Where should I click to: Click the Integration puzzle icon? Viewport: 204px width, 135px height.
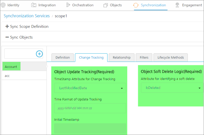coord(34,5)
